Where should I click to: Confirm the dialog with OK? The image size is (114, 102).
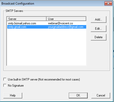(78, 95)
